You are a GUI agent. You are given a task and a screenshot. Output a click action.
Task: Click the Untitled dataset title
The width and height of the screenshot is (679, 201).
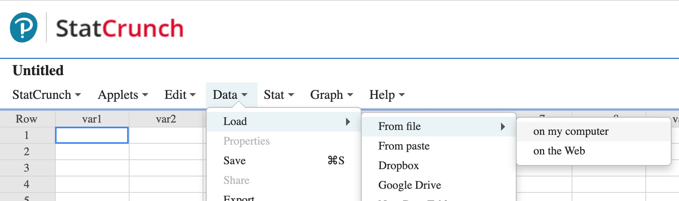coord(38,71)
